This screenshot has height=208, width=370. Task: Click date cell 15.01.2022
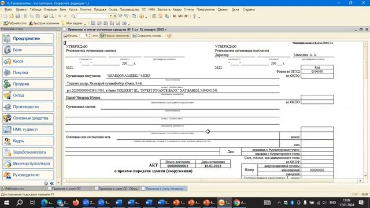pyautogui.click(x=213, y=166)
